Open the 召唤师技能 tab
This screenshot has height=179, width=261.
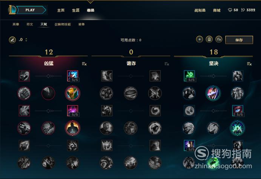pos(63,24)
